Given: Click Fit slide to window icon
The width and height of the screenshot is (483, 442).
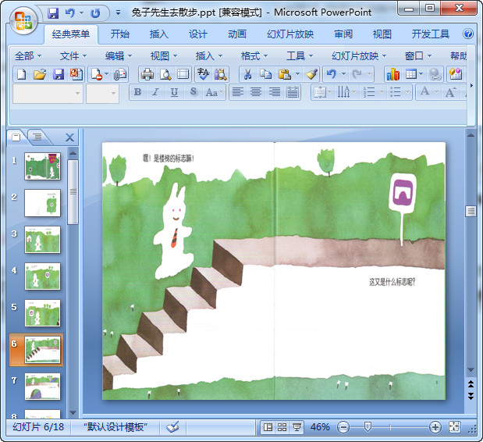Looking at the screenshot, I should click(x=455, y=427).
